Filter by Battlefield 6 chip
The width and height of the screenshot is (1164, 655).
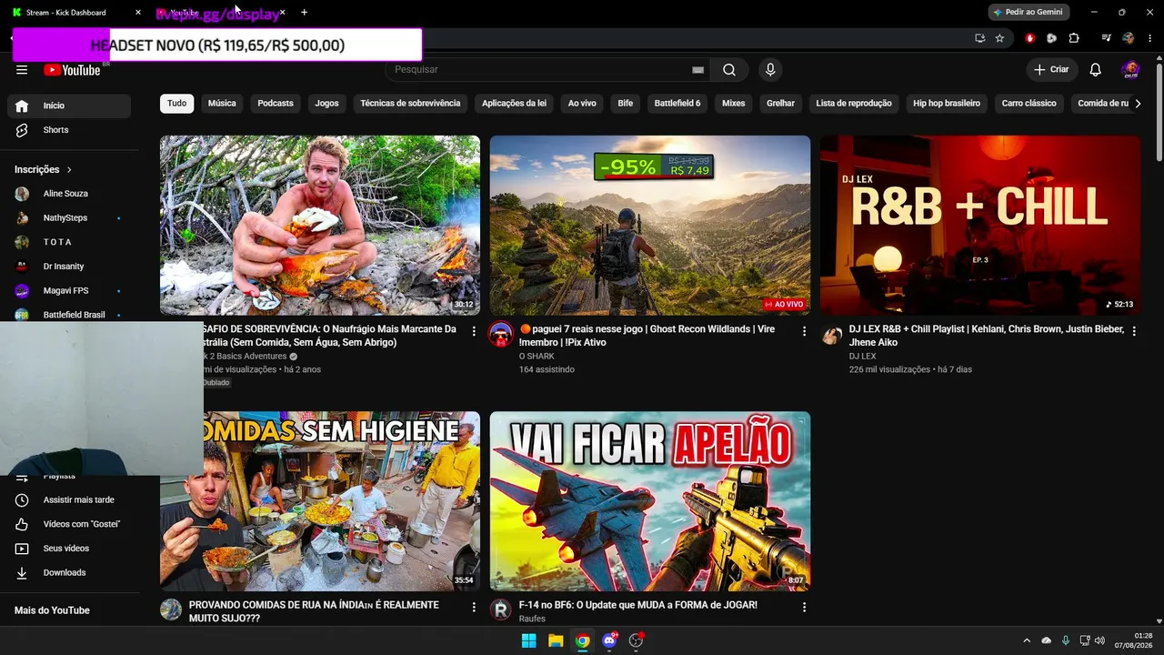point(677,104)
